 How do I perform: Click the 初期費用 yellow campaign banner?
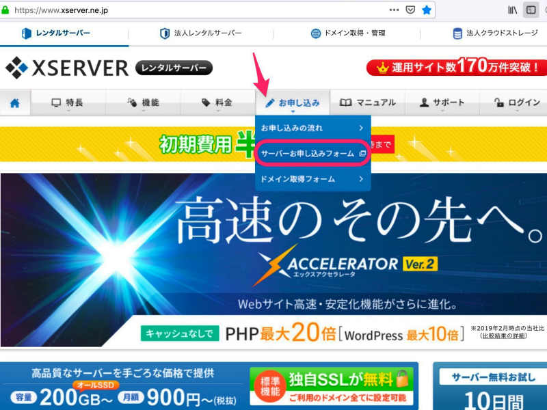(127, 144)
